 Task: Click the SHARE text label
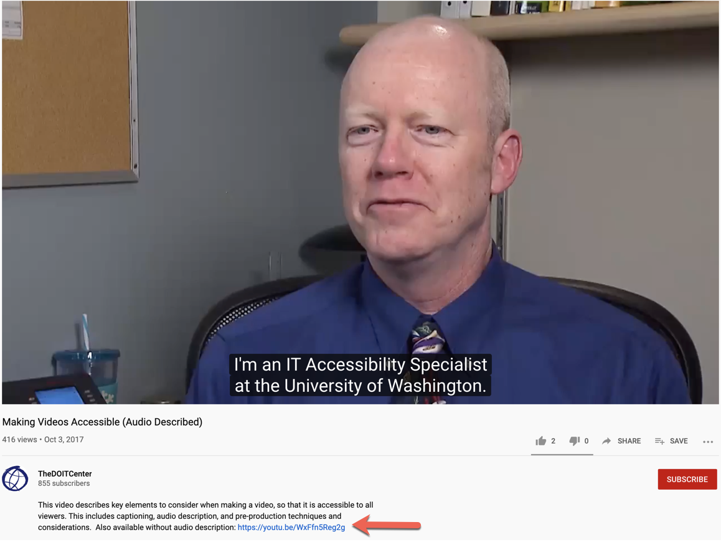pyautogui.click(x=629, y=441)
